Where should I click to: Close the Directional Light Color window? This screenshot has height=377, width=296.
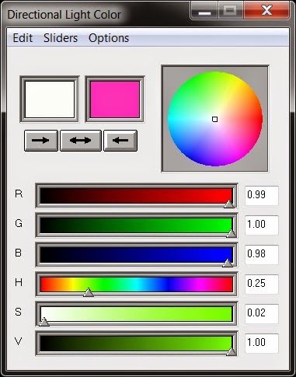pos(266,10)
